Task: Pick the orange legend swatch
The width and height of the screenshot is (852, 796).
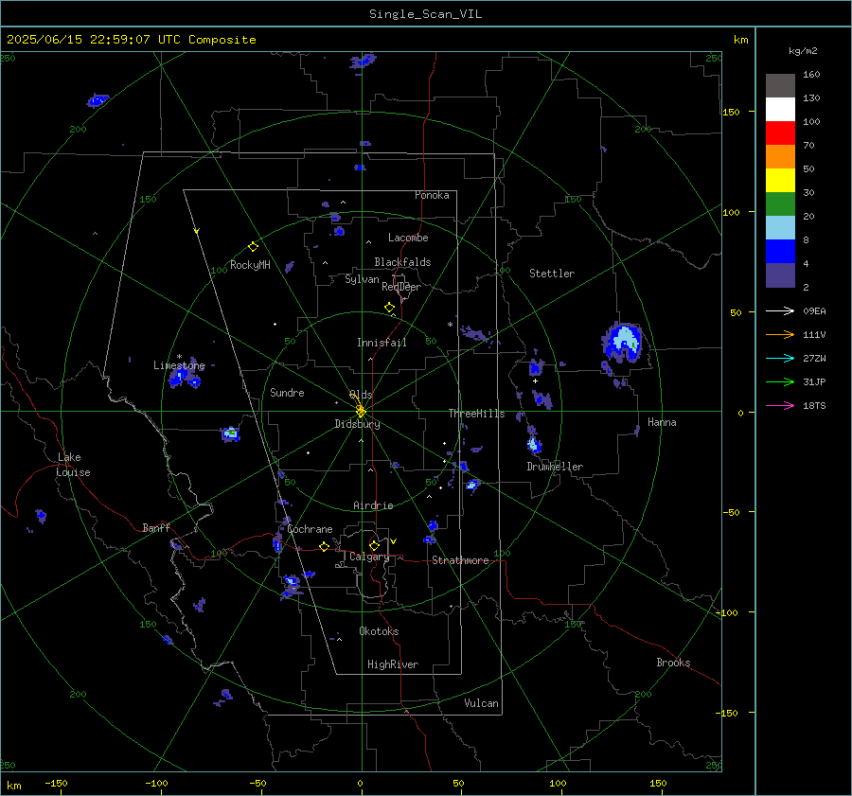Action: [x=780, y=156]
